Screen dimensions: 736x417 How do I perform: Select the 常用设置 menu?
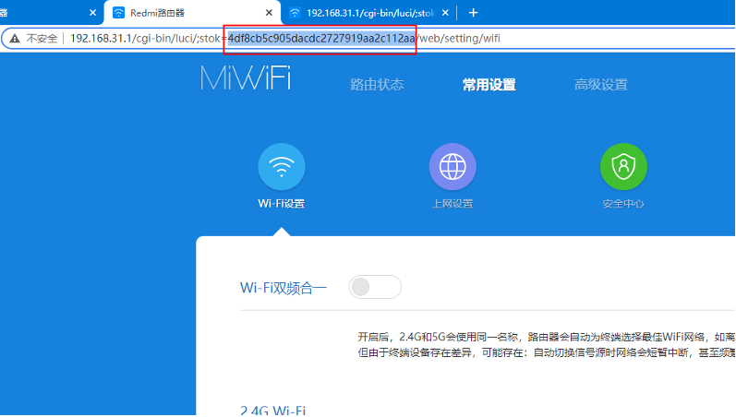(x=489, y=85)
